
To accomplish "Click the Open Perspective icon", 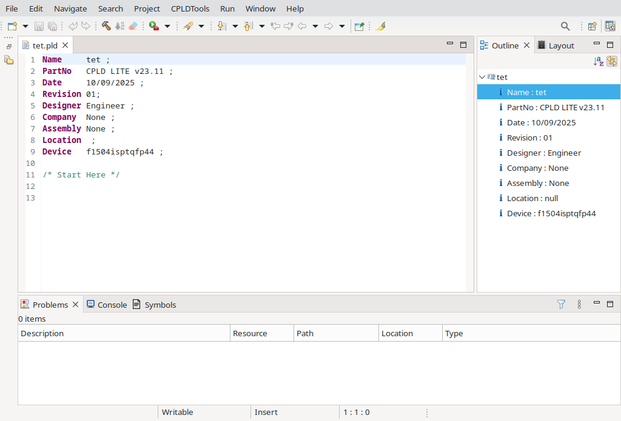I will (x=592, y=26).
